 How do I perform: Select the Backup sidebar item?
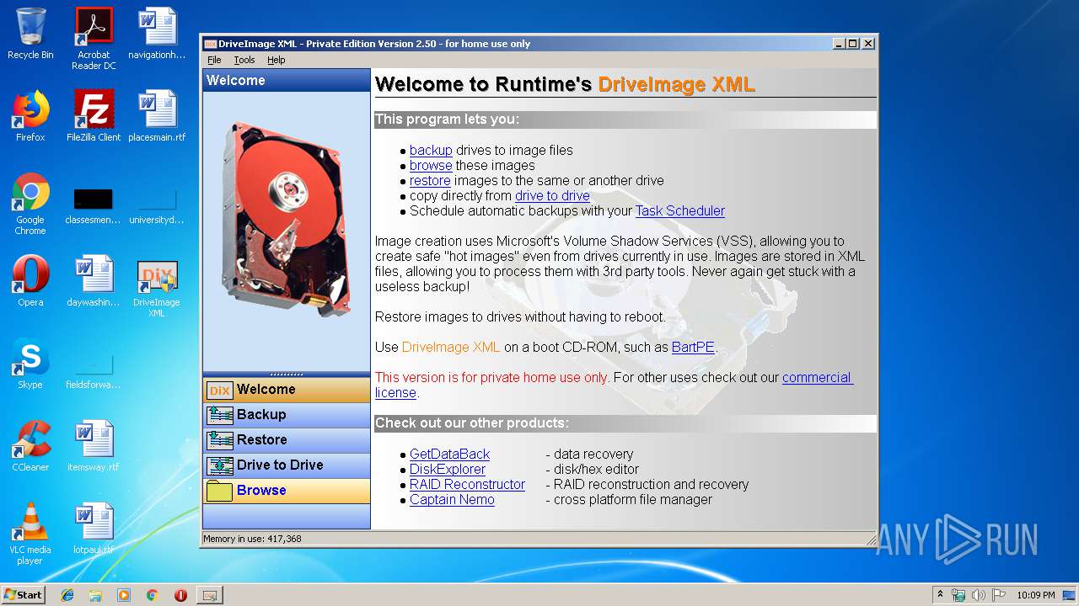pos(287,415)
